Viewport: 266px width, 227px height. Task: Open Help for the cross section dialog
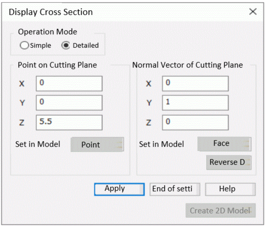pos(230,189)
